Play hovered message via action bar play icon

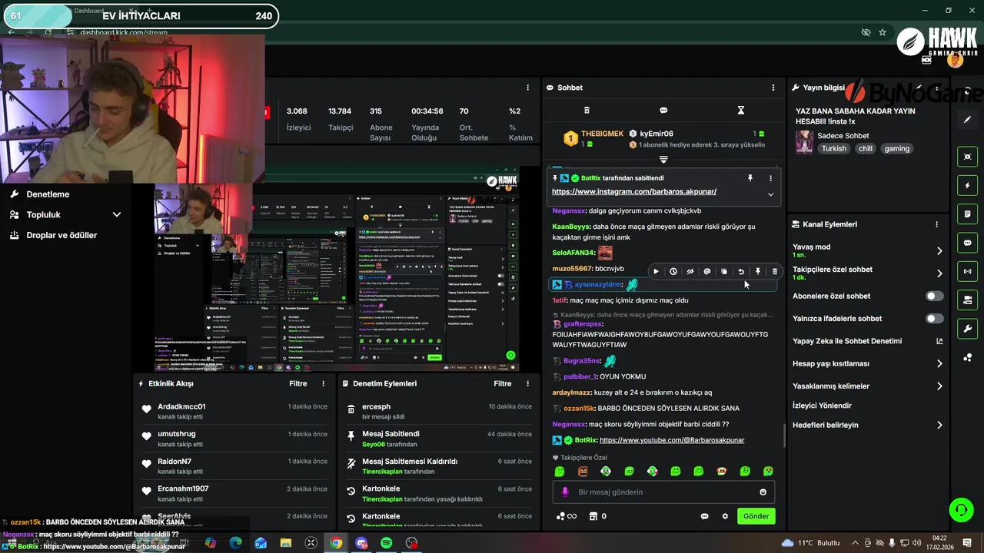pos(656,271)
